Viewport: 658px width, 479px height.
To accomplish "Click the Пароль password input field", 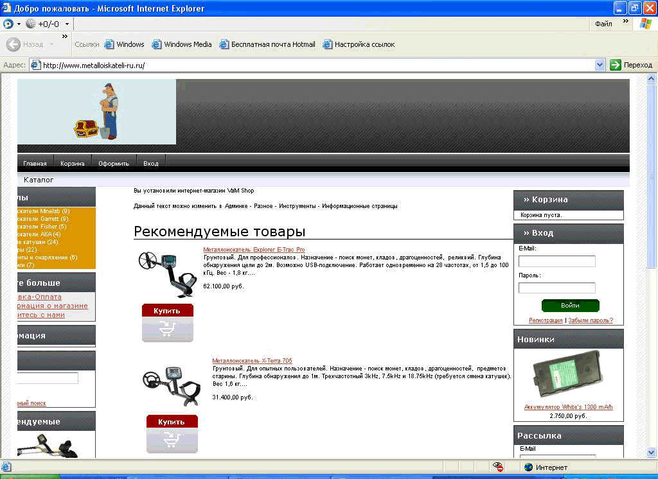I will (x=556, y=288).
